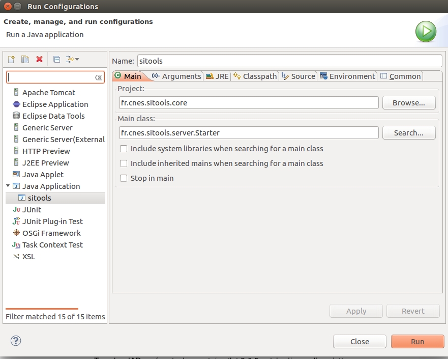Collapse the Java Application tree node

(x=8, y=186)
